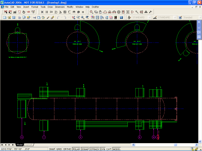Screen dimensions: 202x151
Task: Open the File menu
Action: [7, 7]
